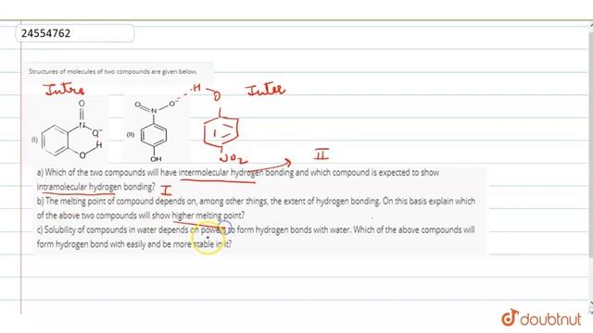The height and width of the screenshot is (333, 593).
Task: Click the scrollbar down arrow at bottom right
Action: [591, 302]
